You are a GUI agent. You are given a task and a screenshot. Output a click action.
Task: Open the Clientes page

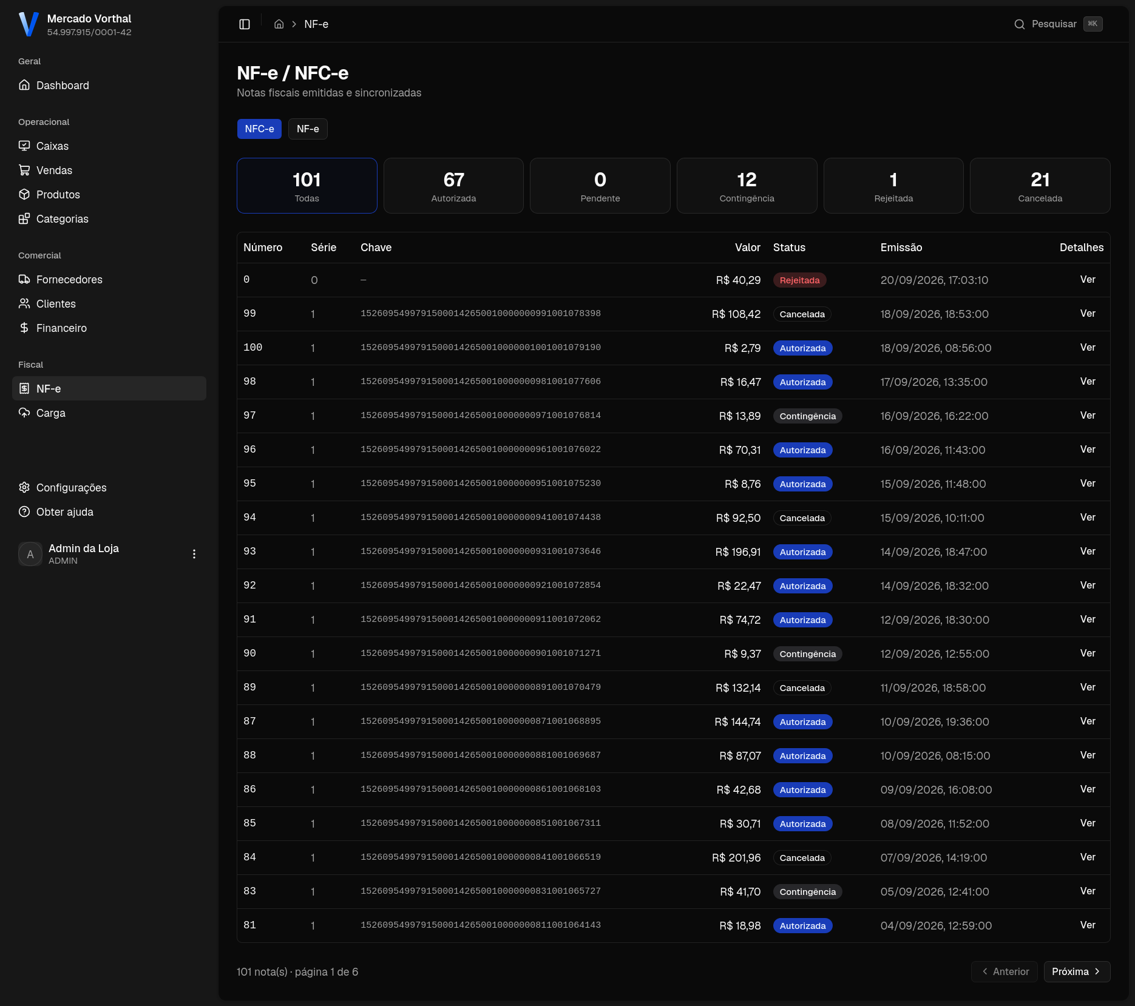point(109,304)
